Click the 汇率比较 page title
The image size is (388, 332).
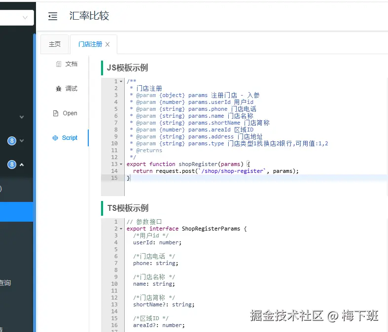tap(89, 16)
